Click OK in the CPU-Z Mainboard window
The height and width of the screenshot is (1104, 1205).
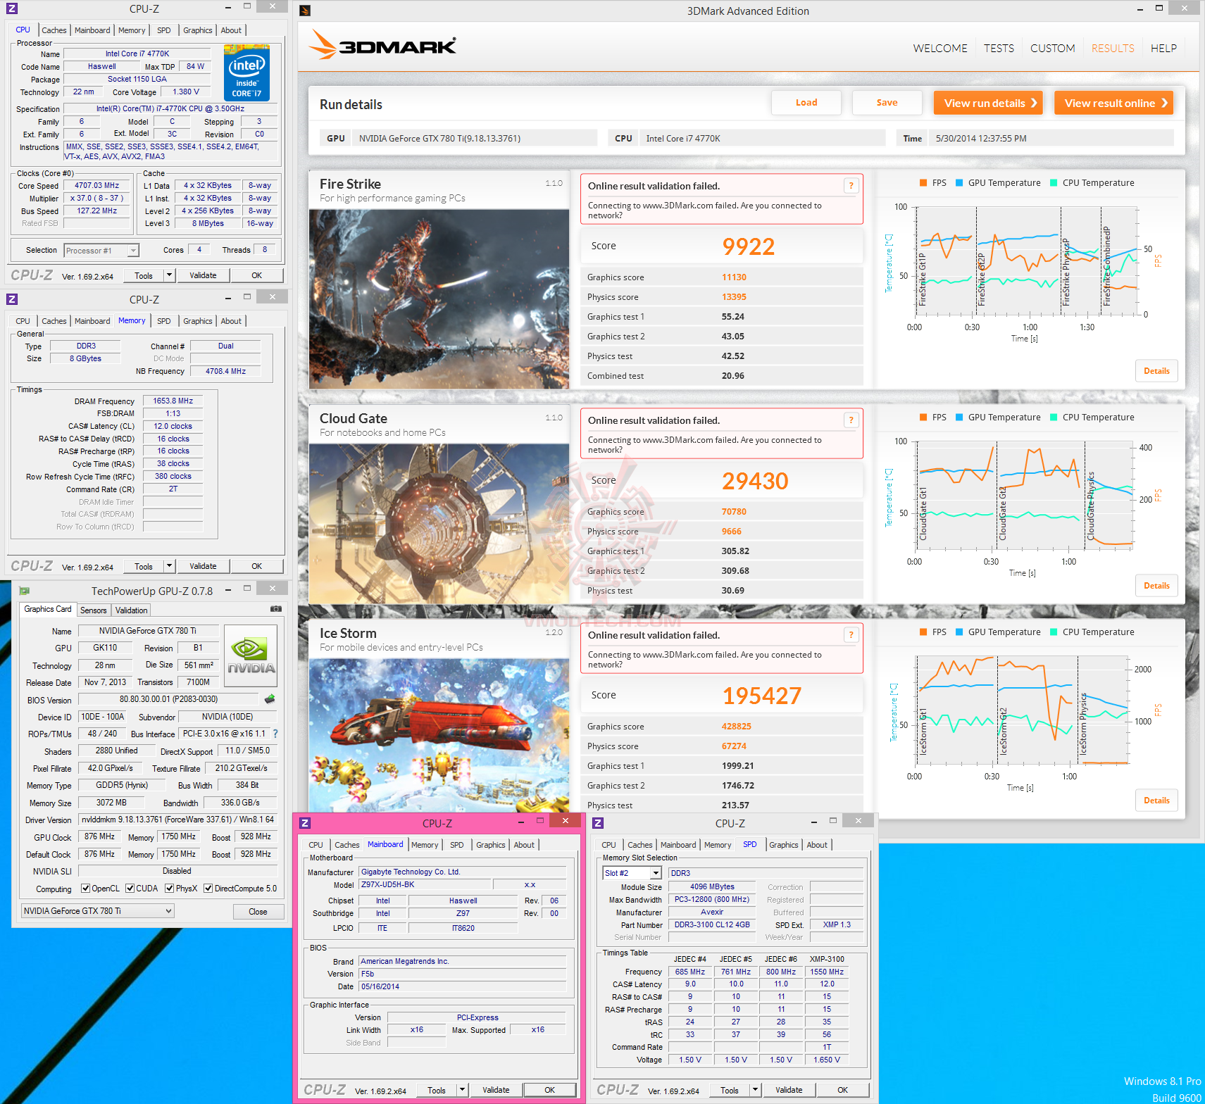549,1090
